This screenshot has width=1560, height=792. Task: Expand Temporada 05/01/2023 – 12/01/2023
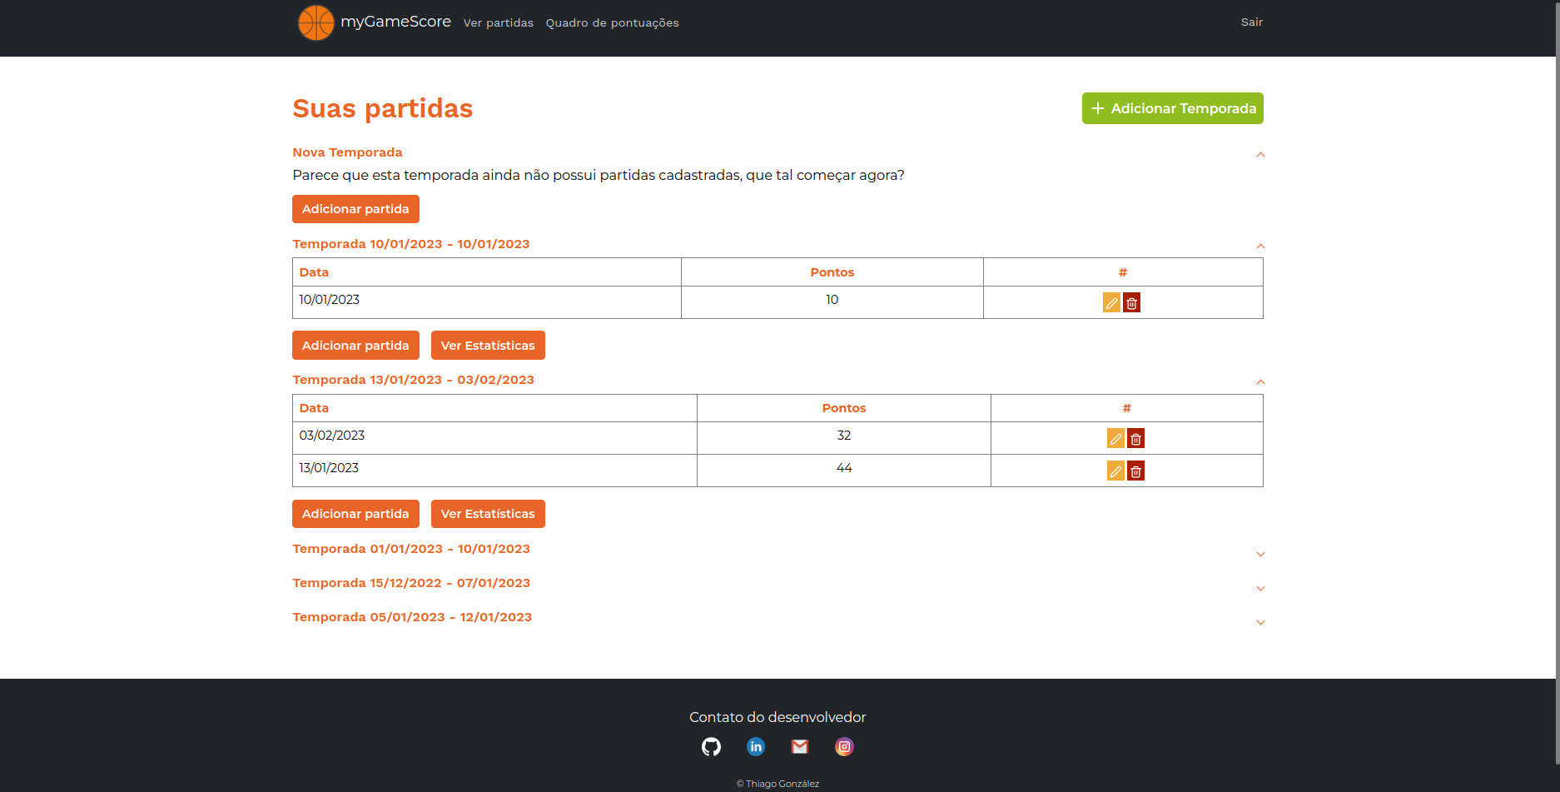coord(1260,622)
